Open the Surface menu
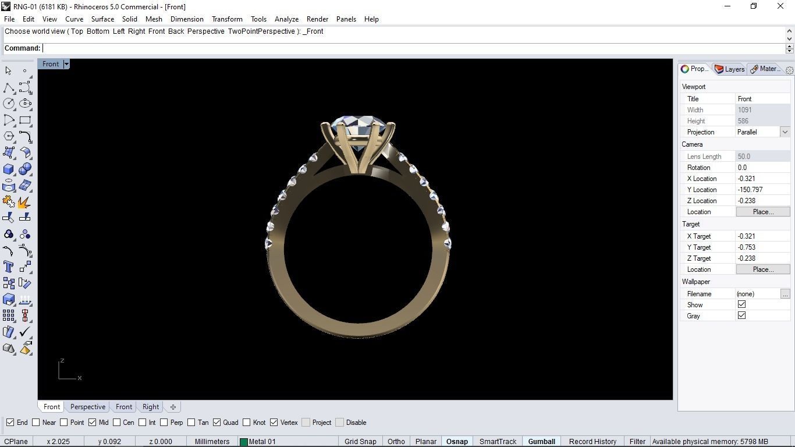795x447 pixels. (102, 19)
